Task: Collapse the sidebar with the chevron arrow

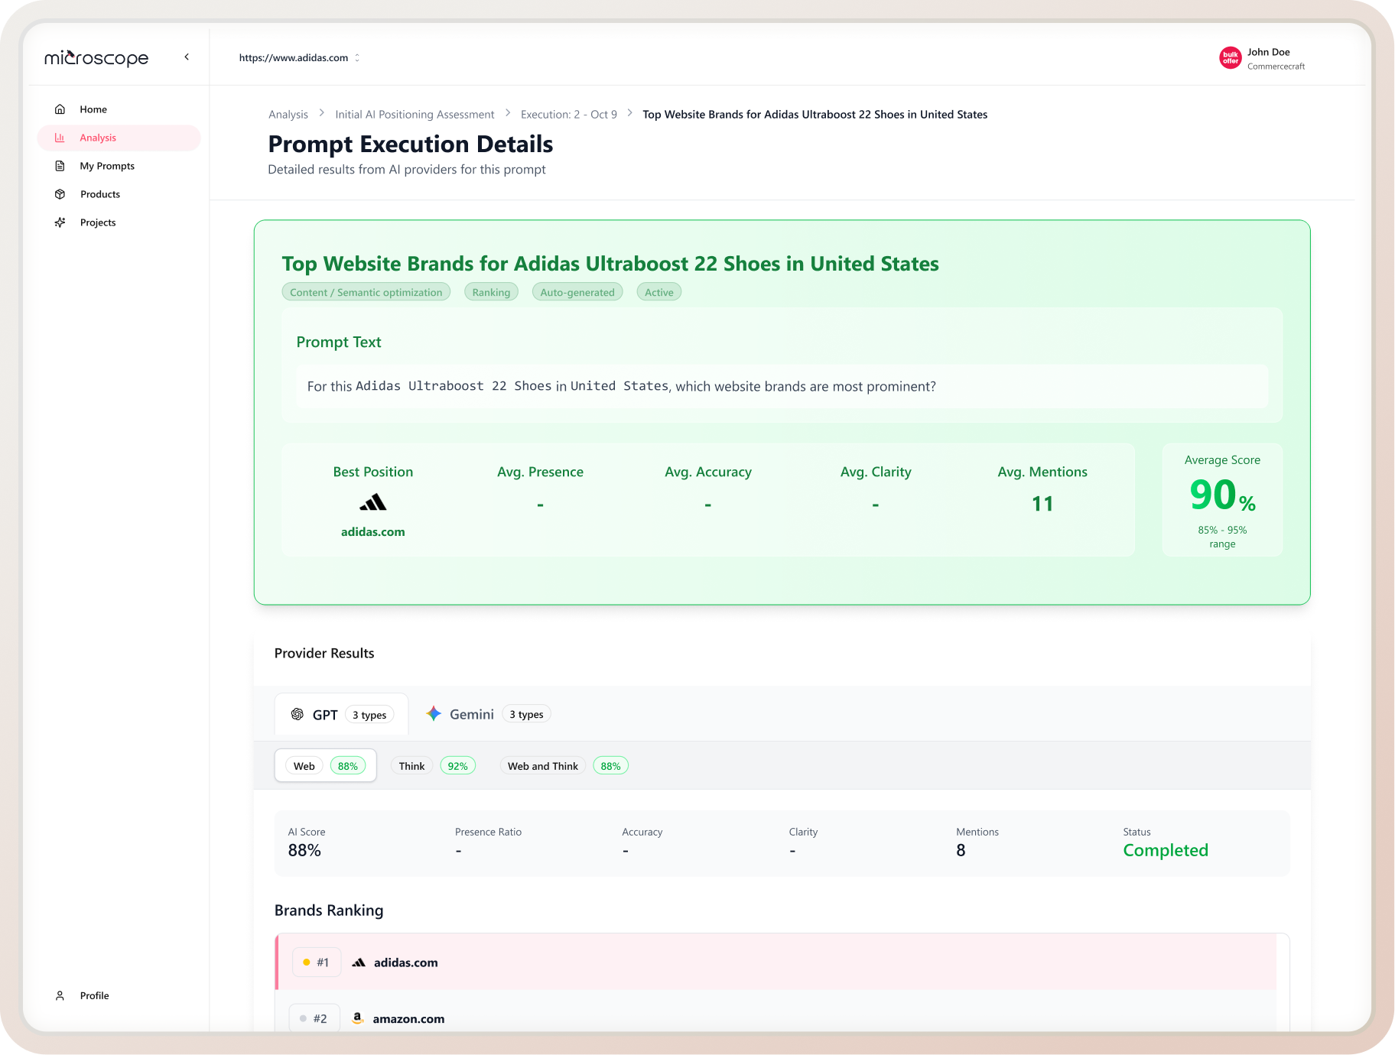Action: click(x=187, y=57)
